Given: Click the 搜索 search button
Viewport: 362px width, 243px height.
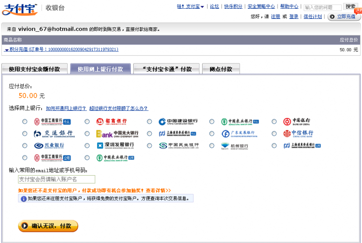Looking at the screenshot, I should tap(350, 7).
